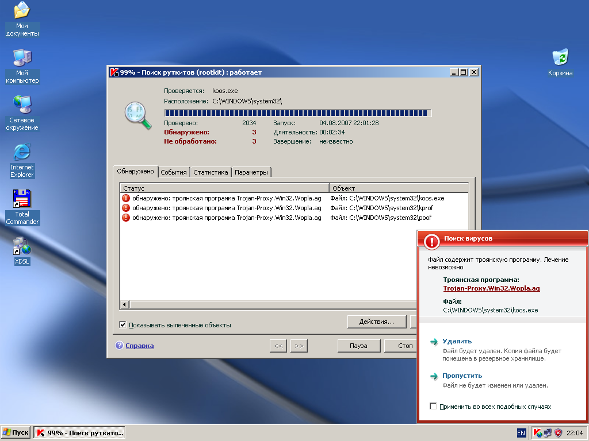
Task: Launch Total Commander desktop shortcut
Action: [x=22, y=207]
